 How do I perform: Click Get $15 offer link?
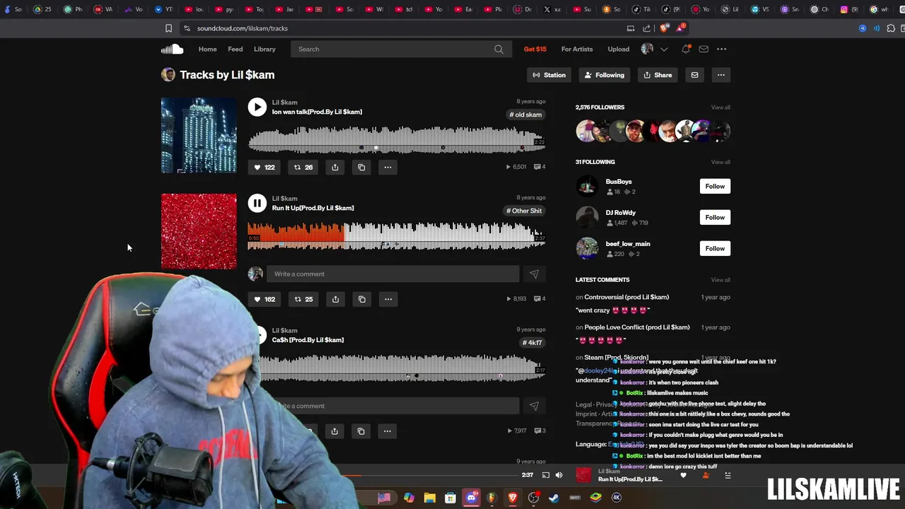(535, 49)
